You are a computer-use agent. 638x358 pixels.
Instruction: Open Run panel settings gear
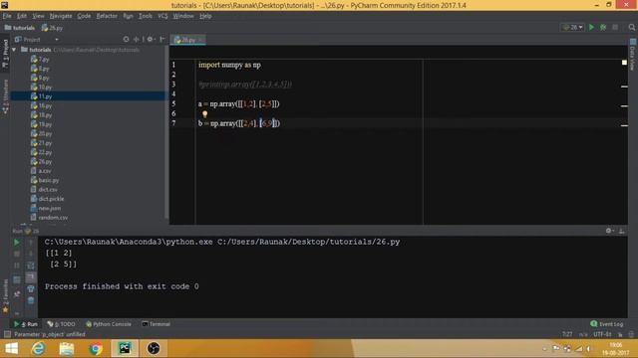tap(609, 231)
